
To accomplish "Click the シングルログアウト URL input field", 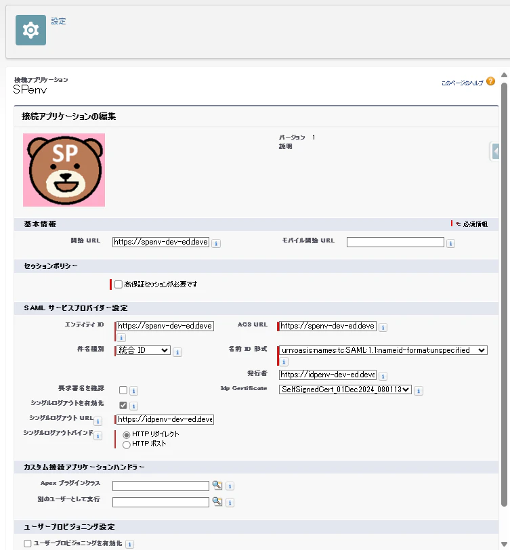I will click(x=165, y=419).
